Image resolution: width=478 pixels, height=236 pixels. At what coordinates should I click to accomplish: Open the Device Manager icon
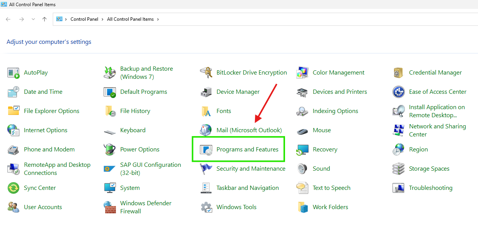pyautogui.click(x=206, y=92)
